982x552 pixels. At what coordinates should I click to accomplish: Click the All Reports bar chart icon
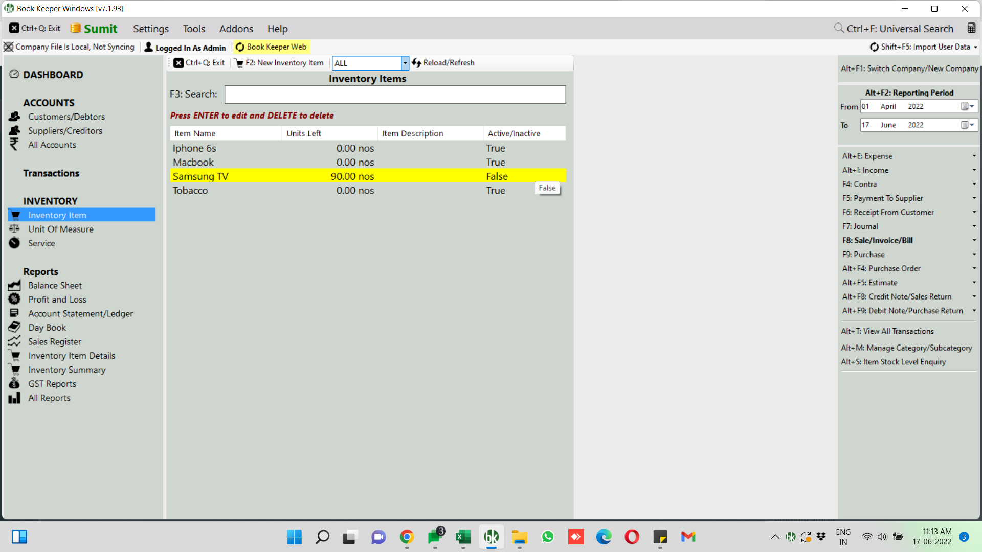tap(14, 398)
